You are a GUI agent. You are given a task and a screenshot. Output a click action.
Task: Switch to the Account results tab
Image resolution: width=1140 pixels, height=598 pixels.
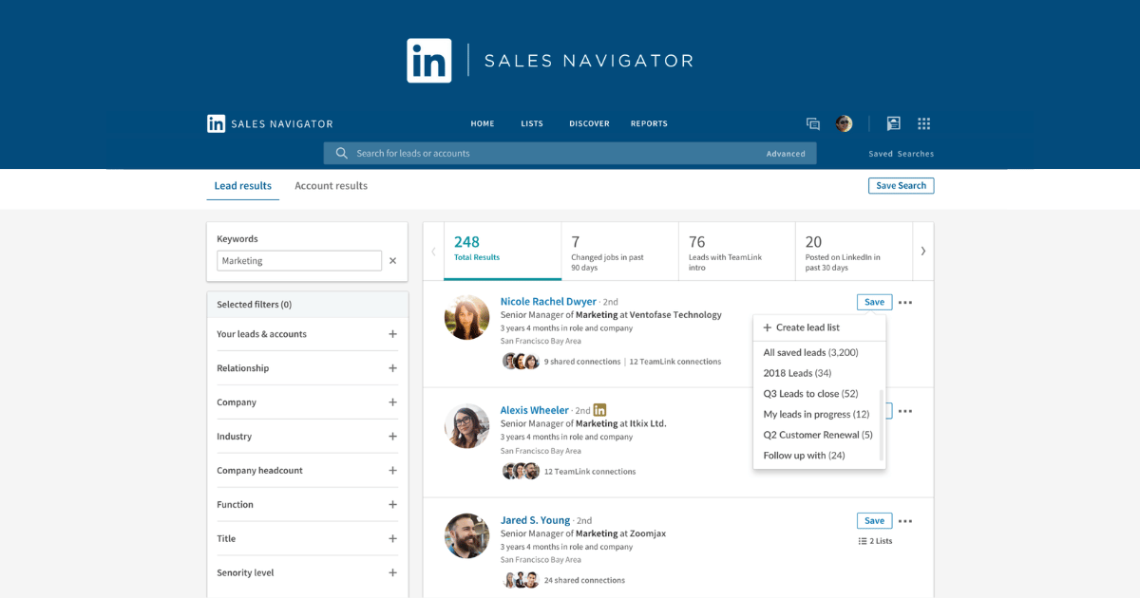(x=331, y=186)
